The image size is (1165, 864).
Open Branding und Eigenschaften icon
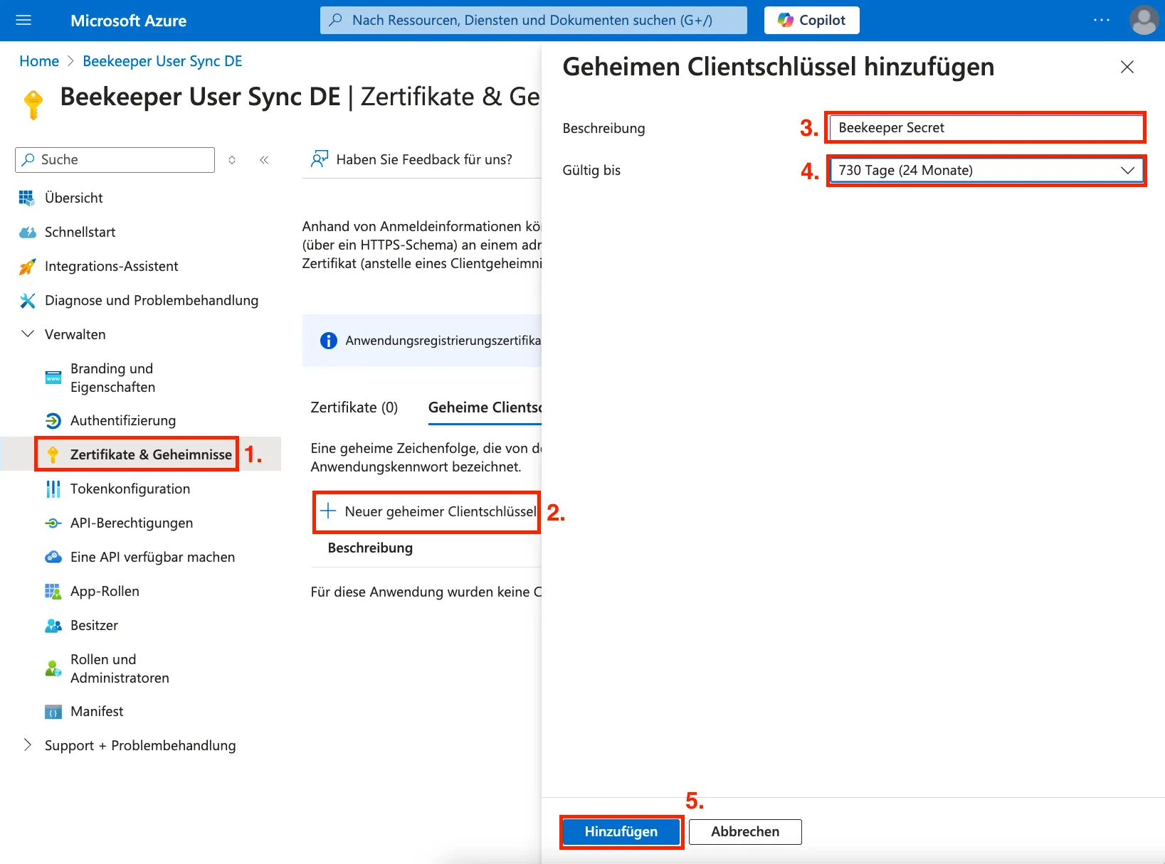[53, 378]
